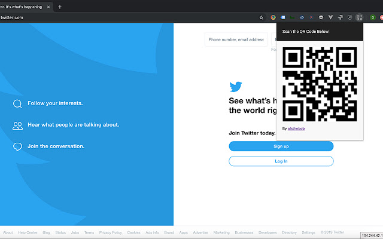
Task: Open the About footer link
Action: 8,232
